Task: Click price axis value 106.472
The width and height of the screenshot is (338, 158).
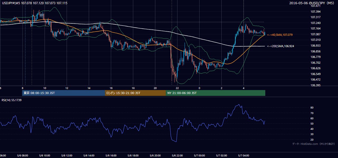Action: [x=316, y=80]
